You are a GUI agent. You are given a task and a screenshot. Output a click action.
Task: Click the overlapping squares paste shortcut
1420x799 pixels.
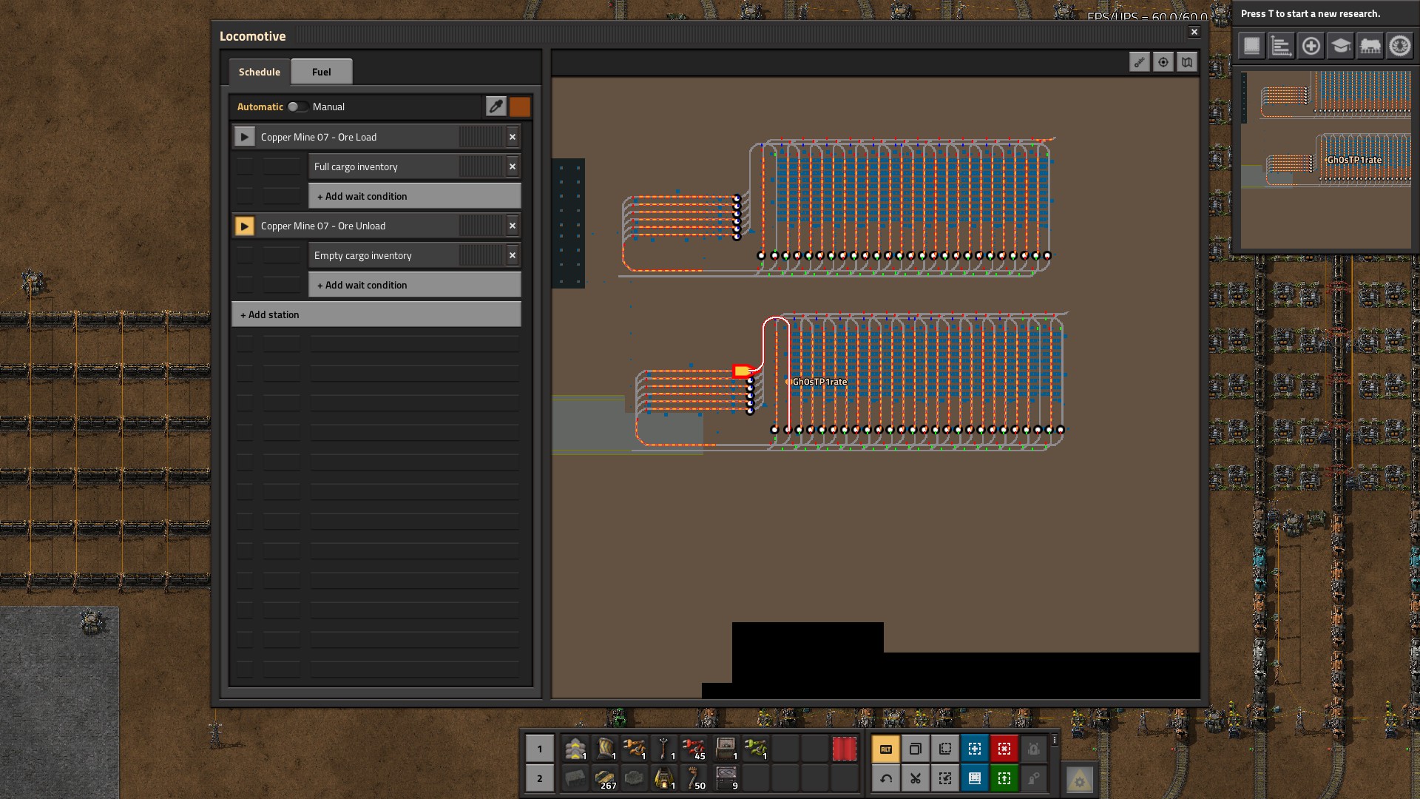pyautogui.click(x=915, y=749)
